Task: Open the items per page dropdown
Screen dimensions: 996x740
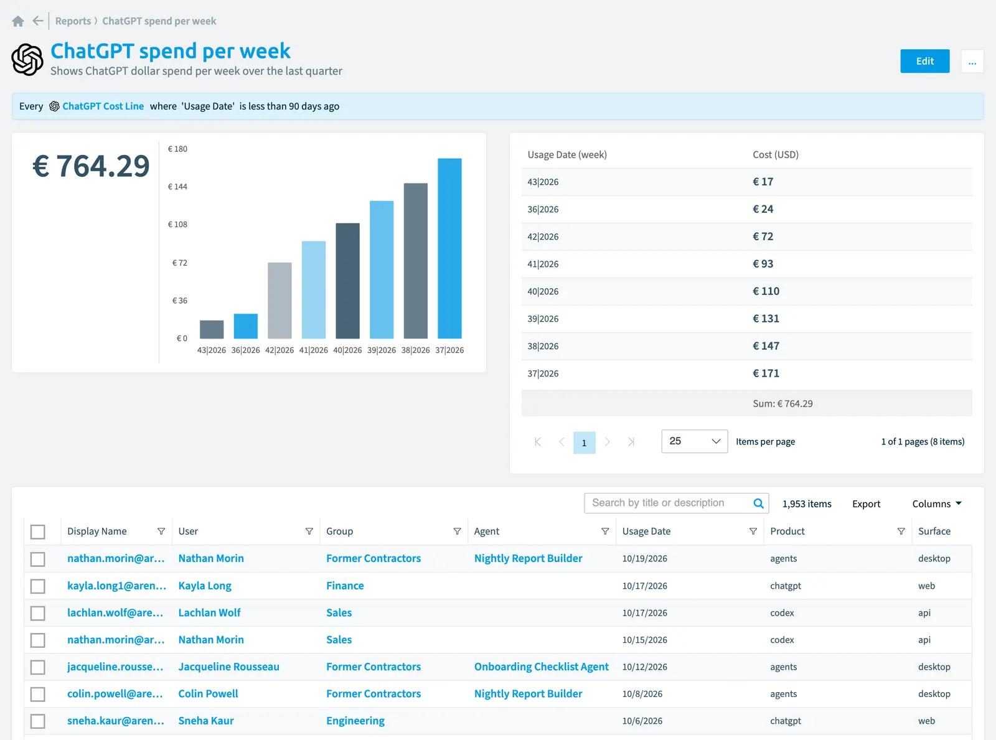Action: (694, 441)
